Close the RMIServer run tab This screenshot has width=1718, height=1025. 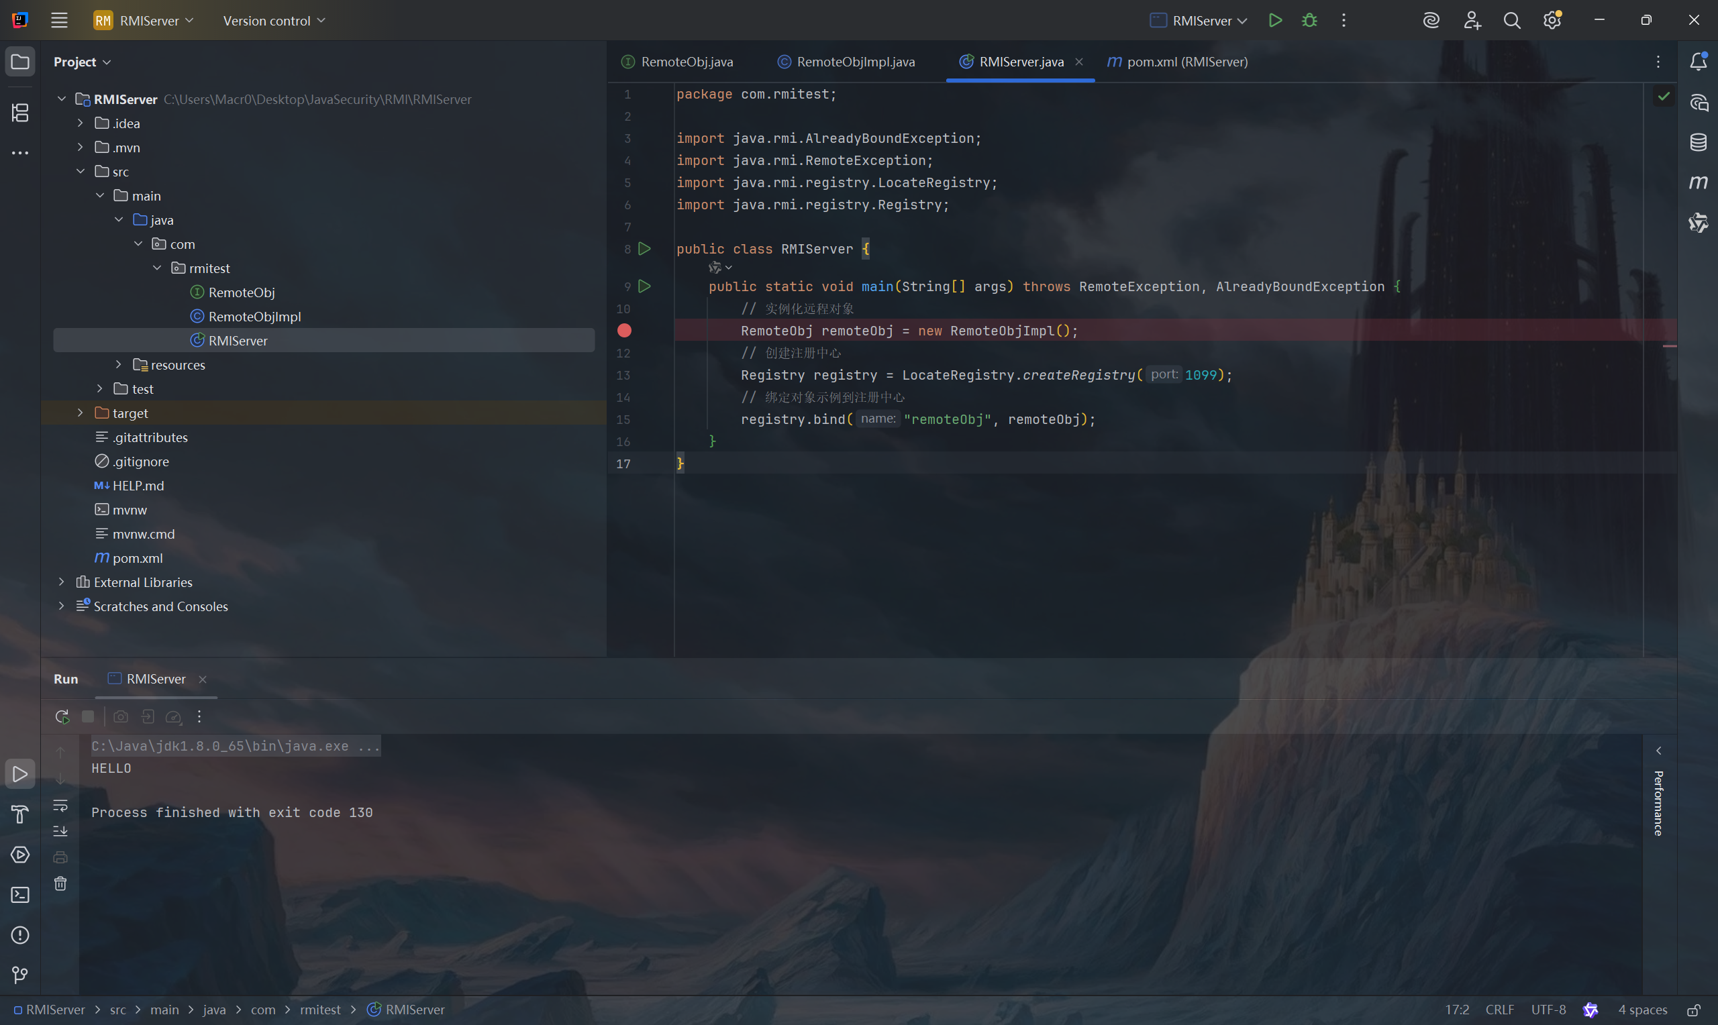coord(203,680)
